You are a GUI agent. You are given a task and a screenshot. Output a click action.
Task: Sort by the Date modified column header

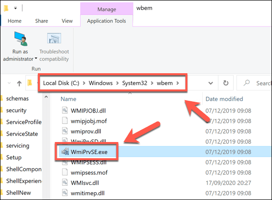coord(224,99)
